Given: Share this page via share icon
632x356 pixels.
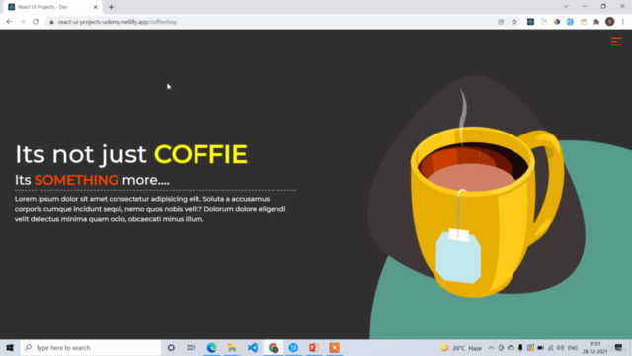Looking at the screenshot, I should 501,22.
